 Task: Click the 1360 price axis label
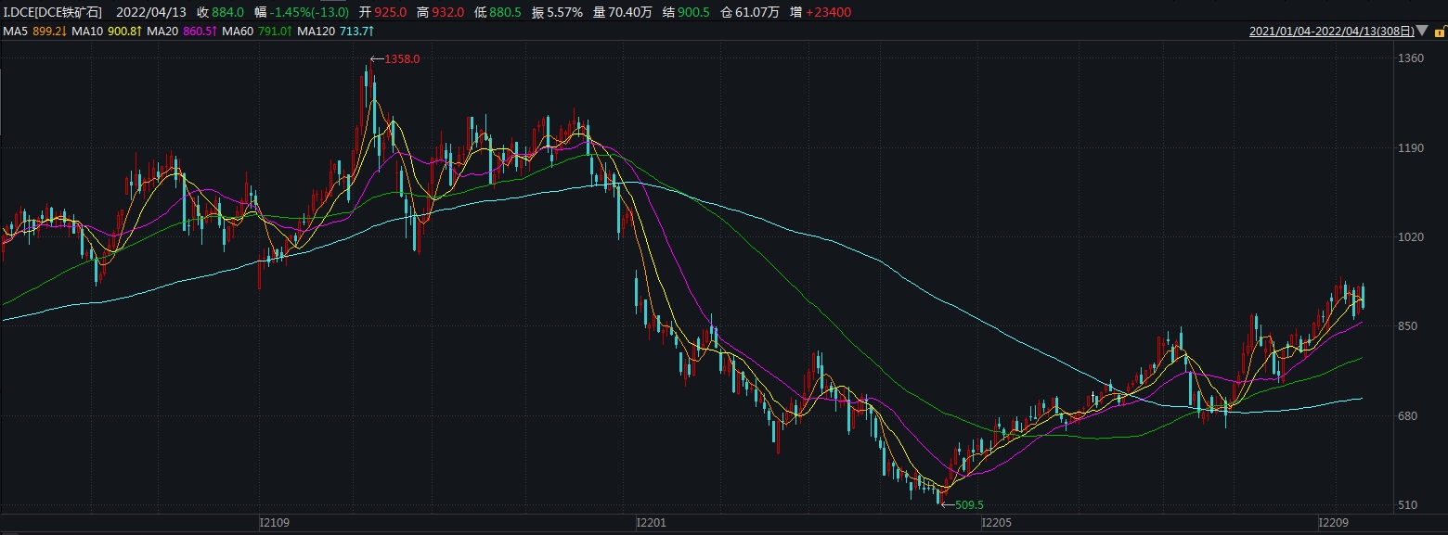pos(1410,58)
